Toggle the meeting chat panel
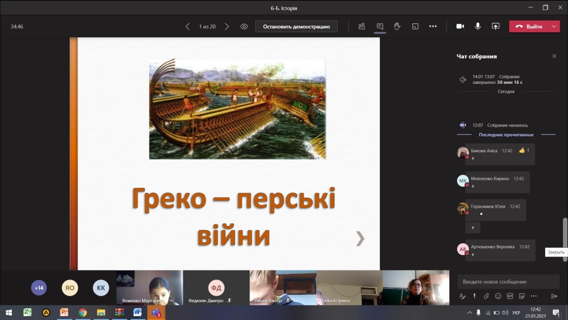 coord(379,27)
